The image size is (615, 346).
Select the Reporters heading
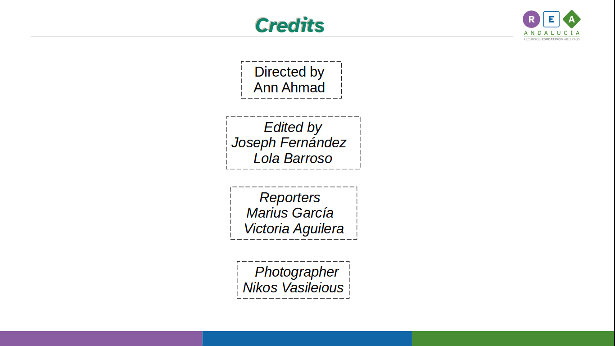click(x=289, y=197)
